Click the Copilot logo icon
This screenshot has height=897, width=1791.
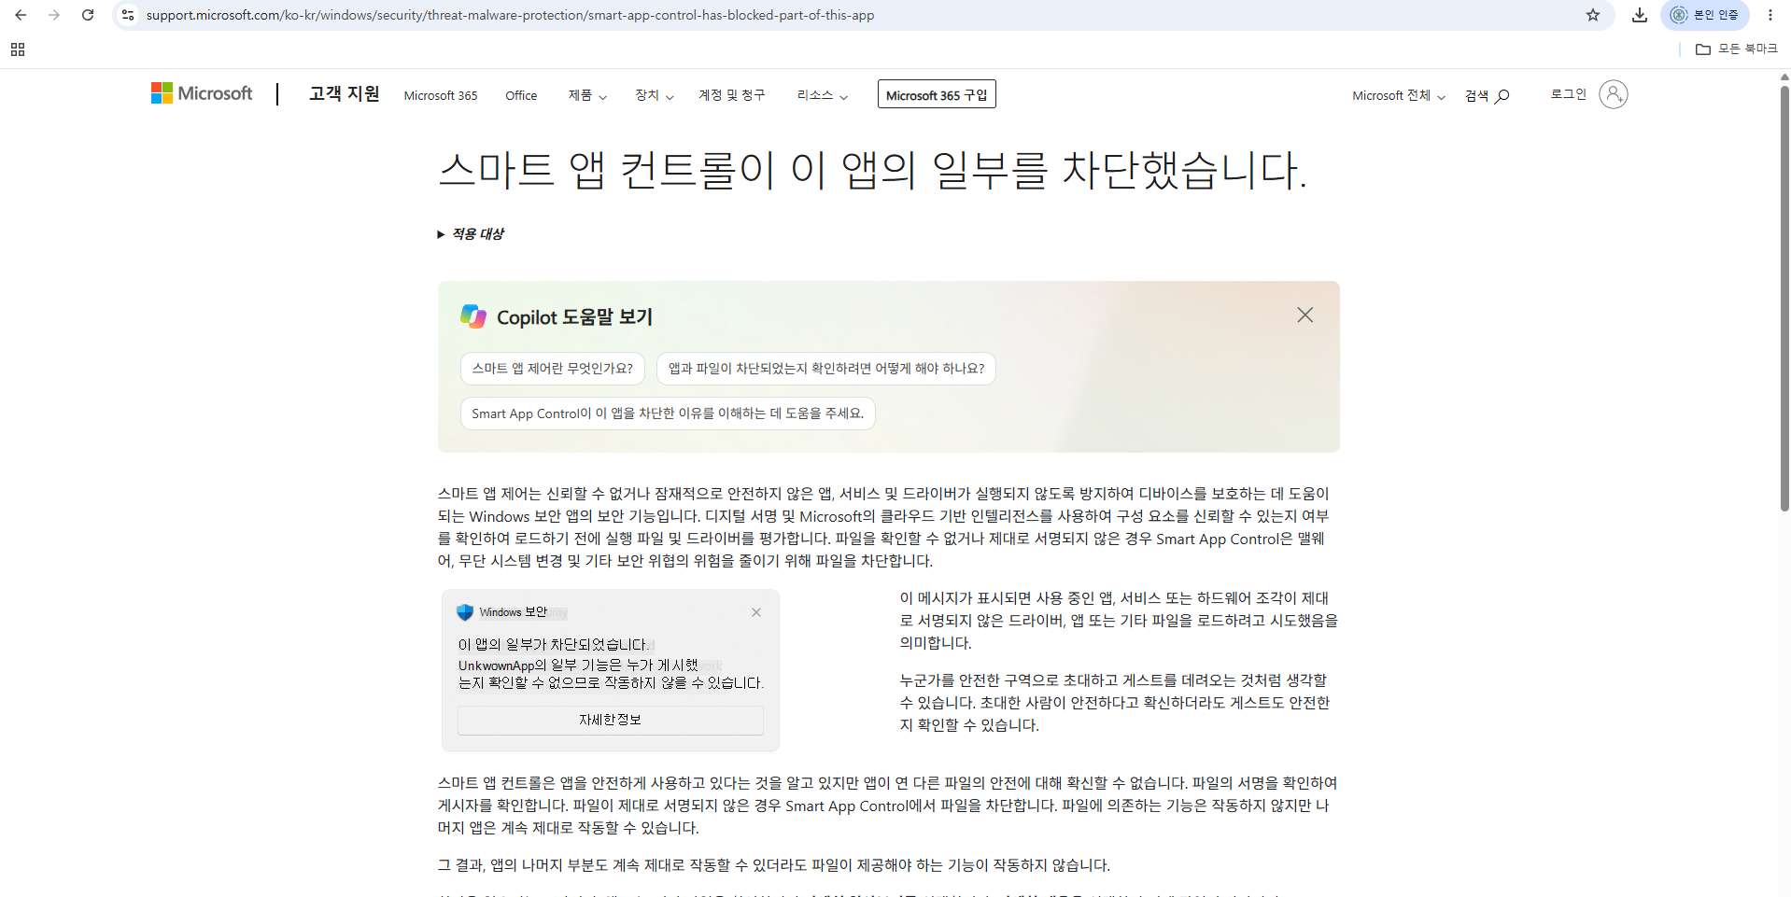[x=473, y=316]
